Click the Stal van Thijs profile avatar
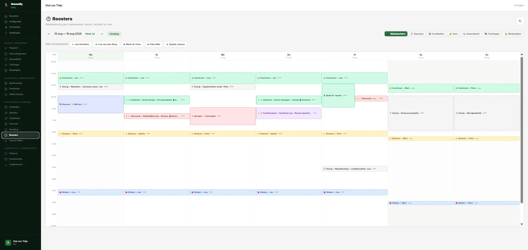The width and height of the screenshot is (528, 250). 8,243
